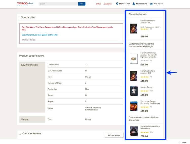Click the Key Information heading
Screen dimensions: 190x144
(29, 65)
